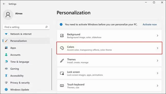Screen dimensions: 166x94
Task: Open the Touch keyboard title row
Action: 109,86
